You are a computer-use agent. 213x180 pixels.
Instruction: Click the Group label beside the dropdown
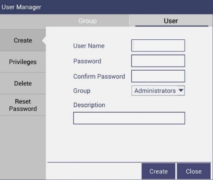[82, 91]
